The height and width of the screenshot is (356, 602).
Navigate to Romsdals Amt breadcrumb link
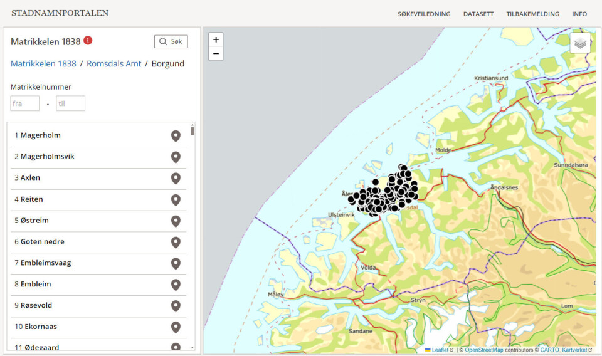[x=114, y=63]
